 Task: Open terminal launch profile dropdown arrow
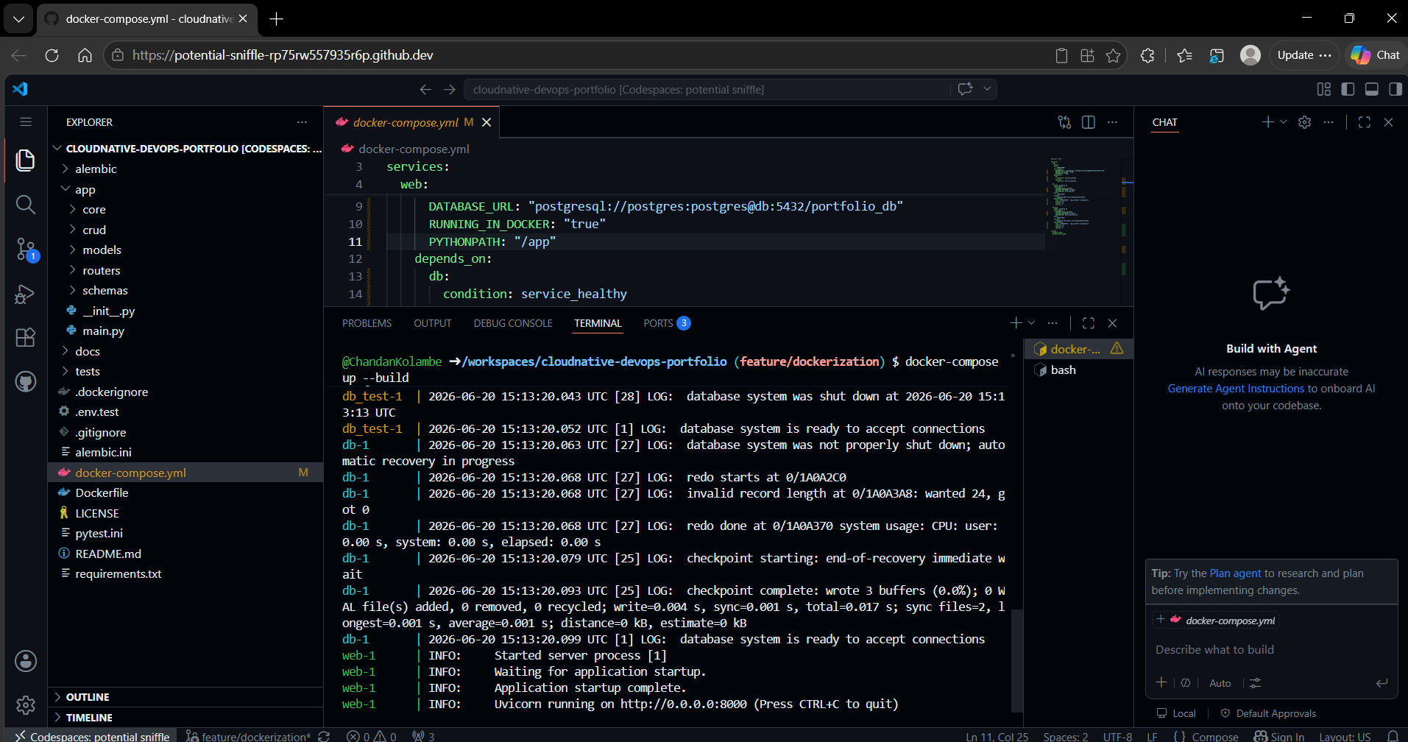click(1031, 323)
